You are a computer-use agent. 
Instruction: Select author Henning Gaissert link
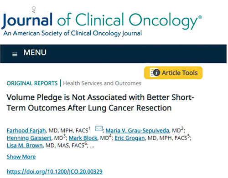[29, 138]
